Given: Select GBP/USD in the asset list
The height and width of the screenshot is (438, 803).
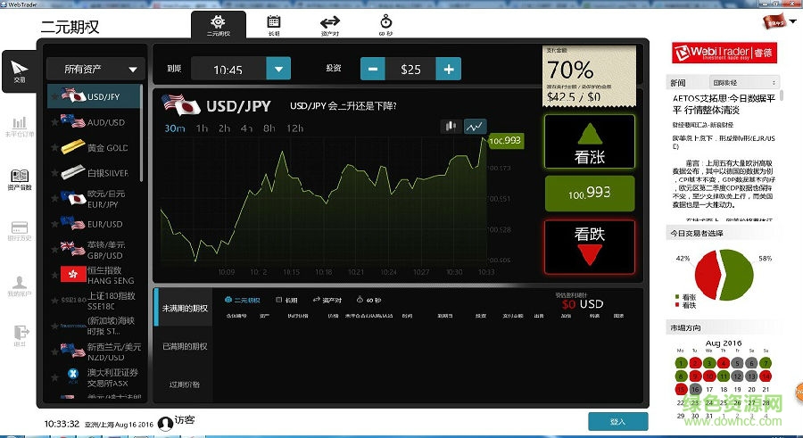Looking at the screenshot, I should (93, 250).
